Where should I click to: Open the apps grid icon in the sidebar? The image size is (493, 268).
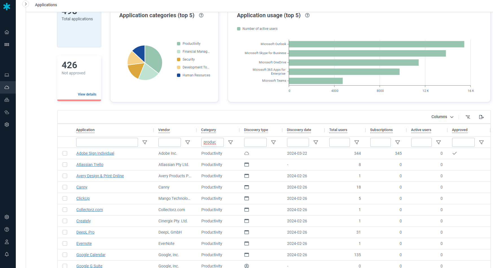[x=7, y=45]
